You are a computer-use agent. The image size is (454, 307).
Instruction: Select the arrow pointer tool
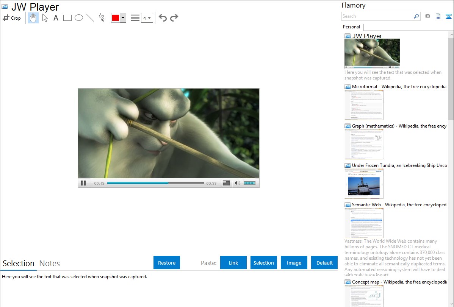(x=45, y=18)
